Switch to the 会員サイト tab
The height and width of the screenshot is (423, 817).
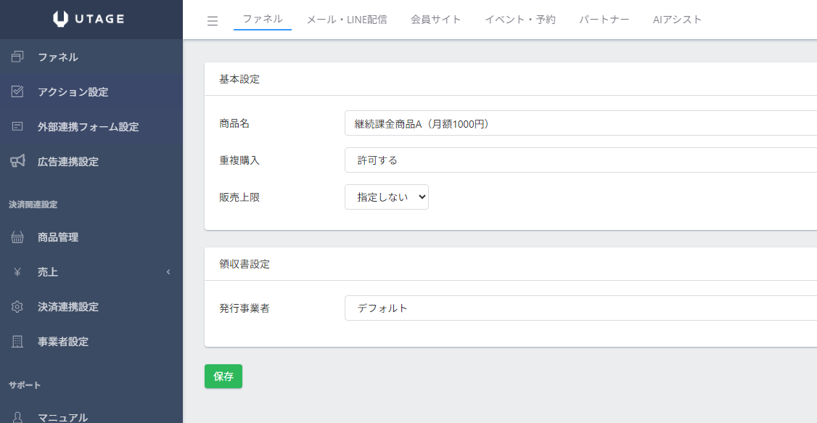435,20
